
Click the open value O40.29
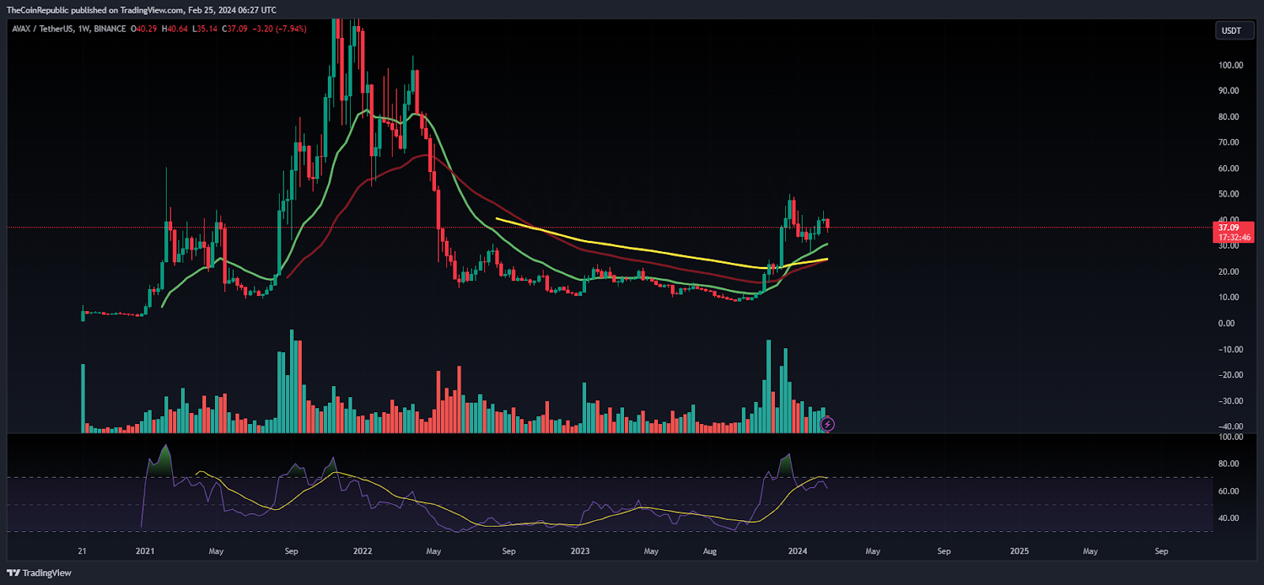144,28
